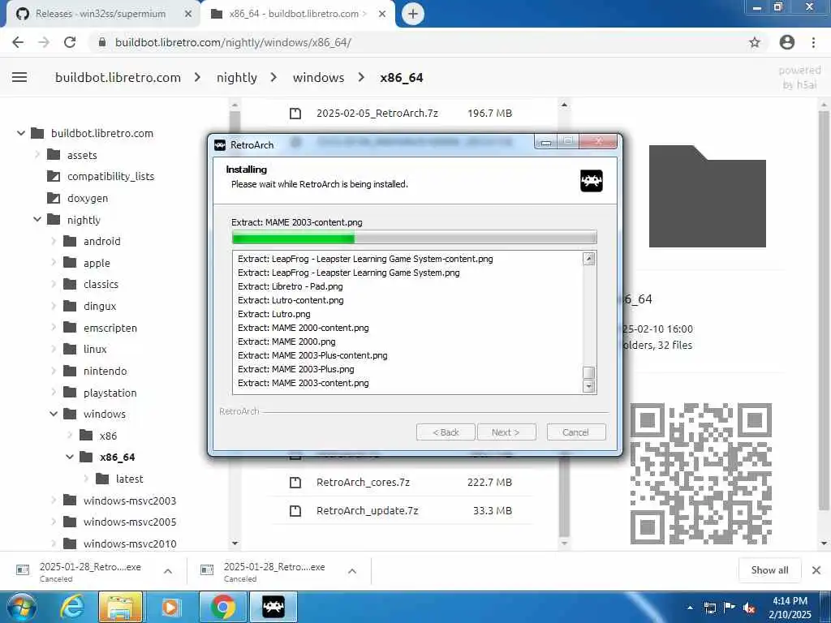
Task: Open Windows Media Player from taskbar
Action: pos(170,607)
